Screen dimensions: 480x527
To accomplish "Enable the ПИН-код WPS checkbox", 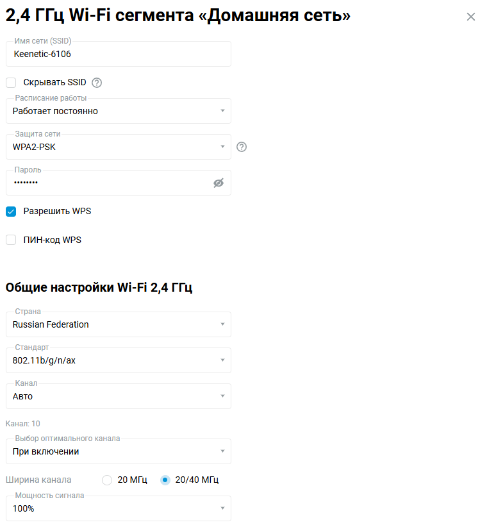I will coord(11,240).
